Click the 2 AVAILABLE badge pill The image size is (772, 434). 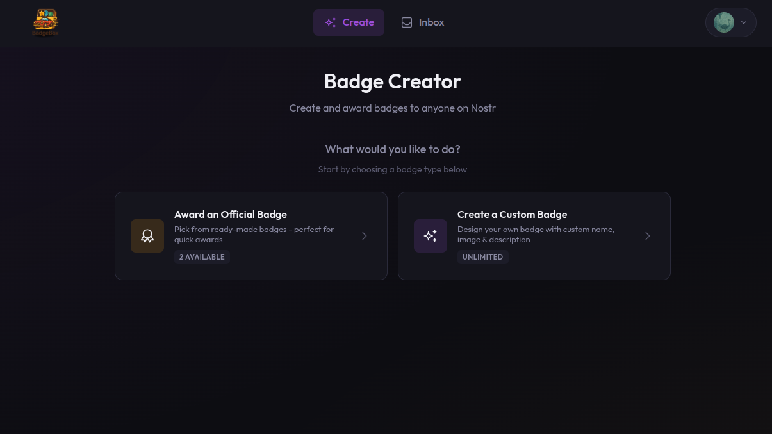[x=202, y=257]
